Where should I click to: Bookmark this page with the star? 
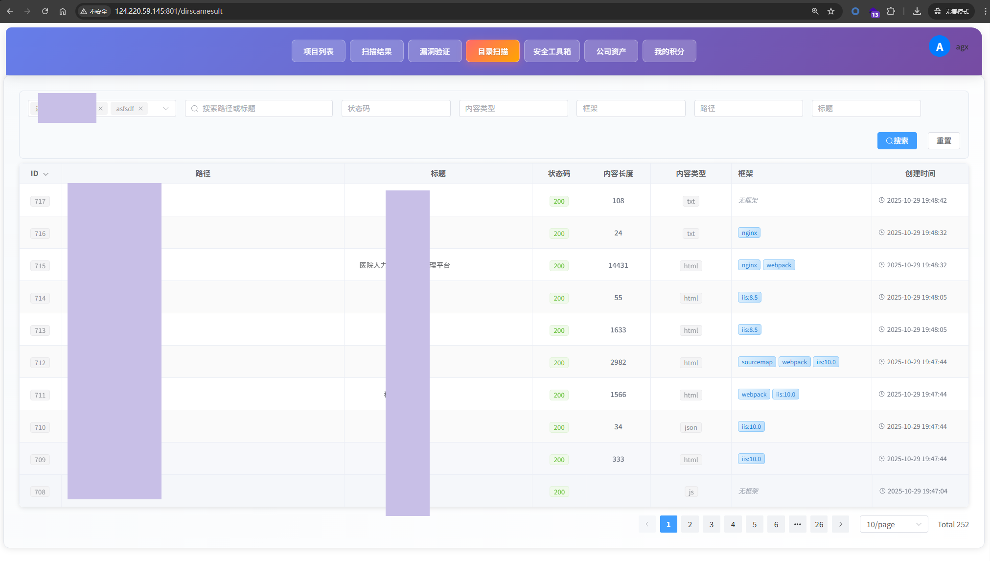click(831, 11)
